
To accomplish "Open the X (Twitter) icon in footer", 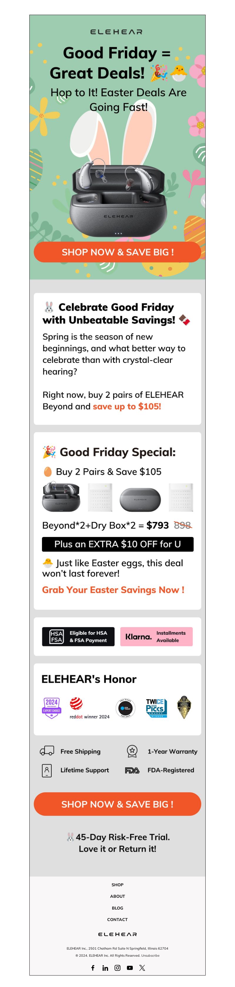I will (x=142, y=968).
